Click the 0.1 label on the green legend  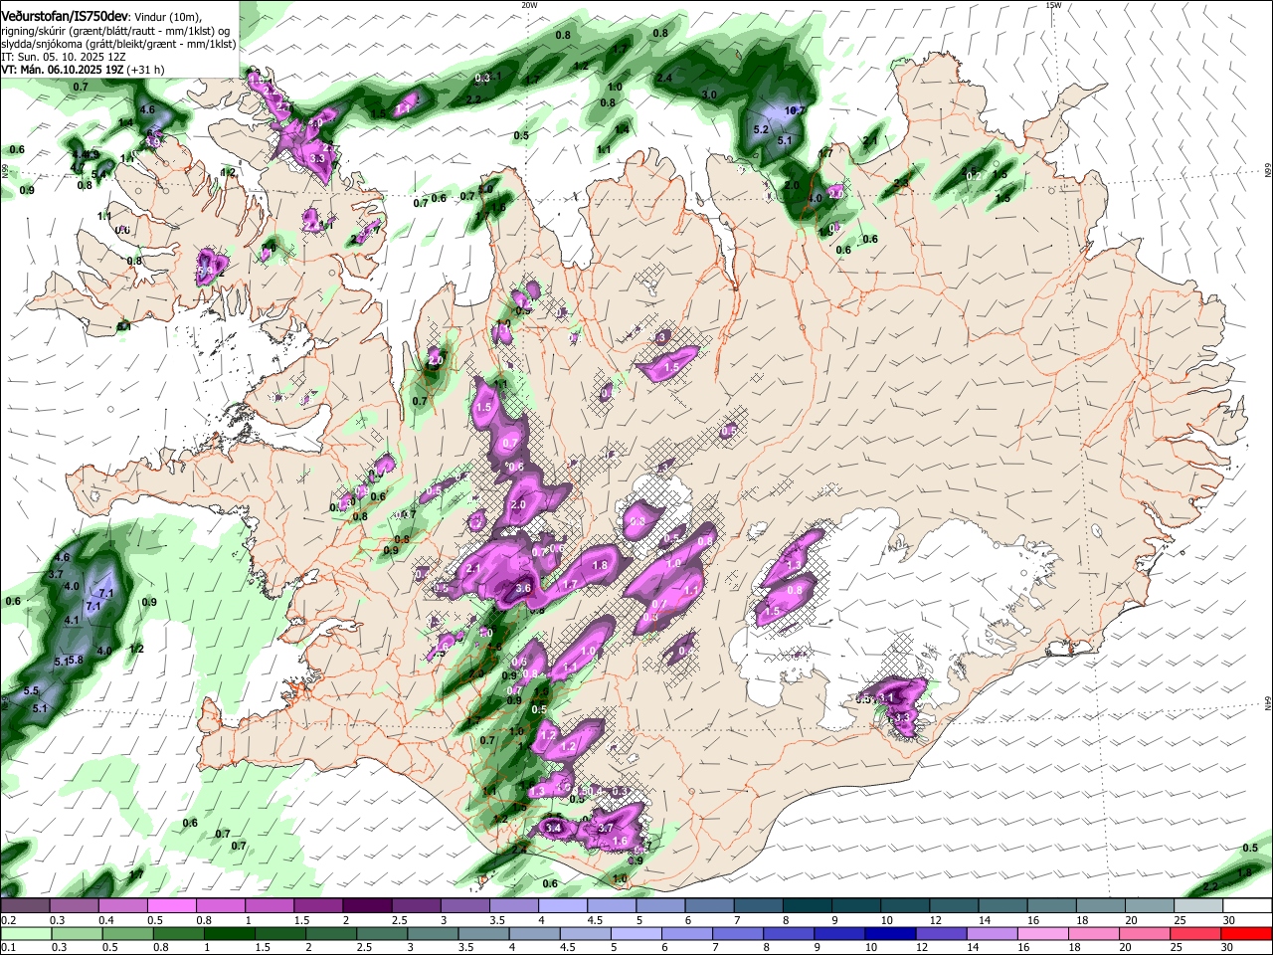[x=7, y=948]
